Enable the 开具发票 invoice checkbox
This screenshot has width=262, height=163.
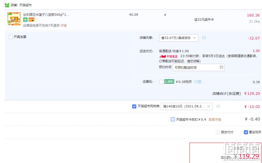point(11,37)
